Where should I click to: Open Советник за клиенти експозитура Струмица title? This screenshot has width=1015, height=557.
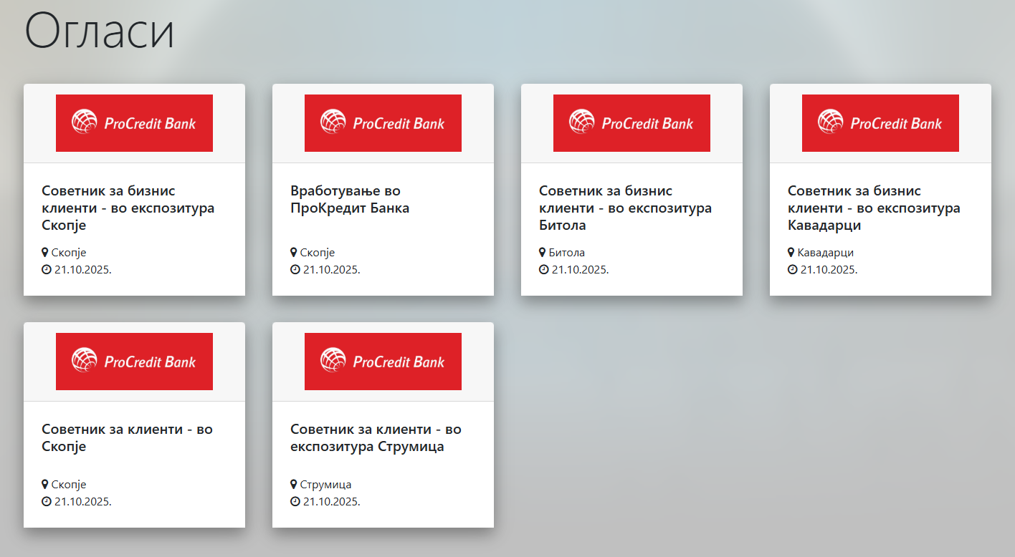tap(376, 437)
